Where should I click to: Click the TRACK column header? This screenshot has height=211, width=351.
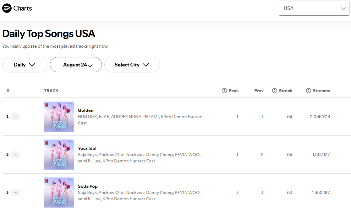(x=51, y=91)
